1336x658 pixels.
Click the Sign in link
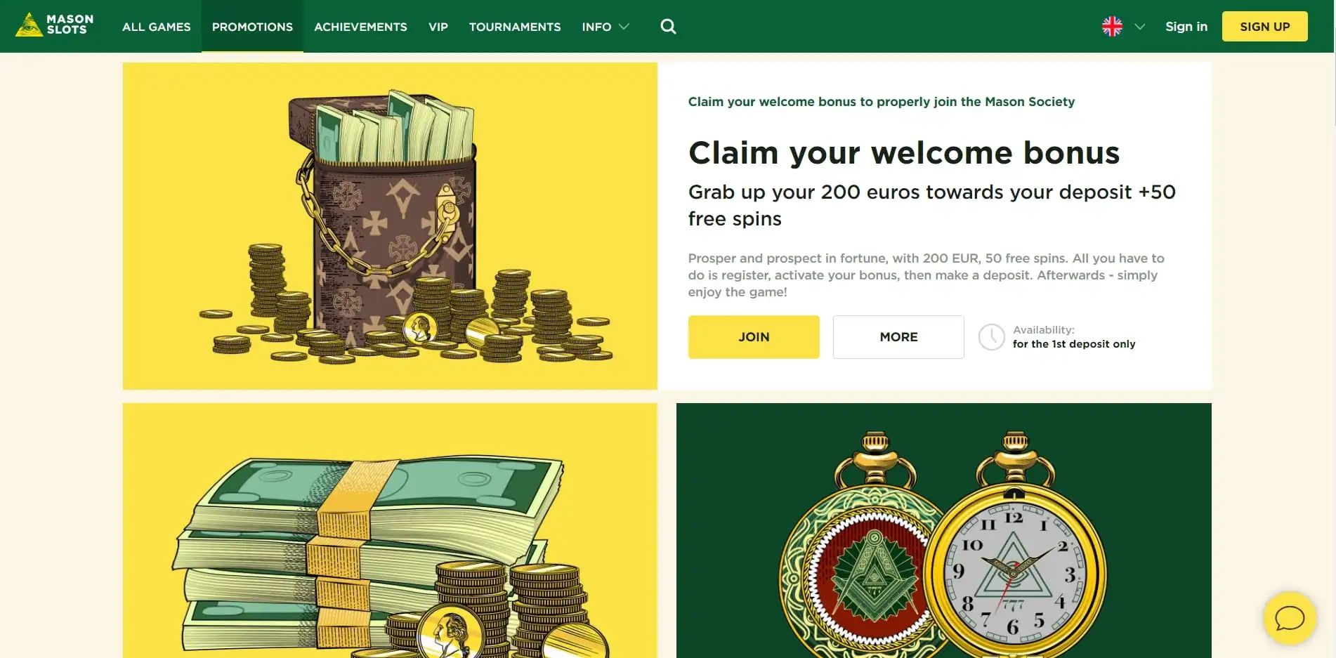pyautogui.click(x=1186, y=27)
